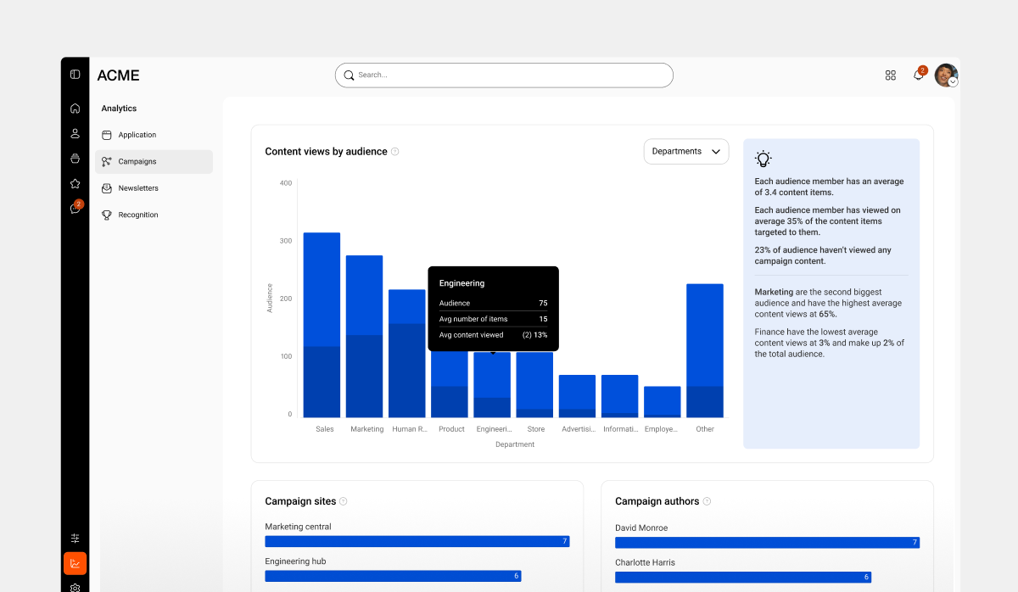Open the filters sliders icon near sidebar bottom
The image size is (1018, 592).
pyautogui.click(x=75, y=538)
